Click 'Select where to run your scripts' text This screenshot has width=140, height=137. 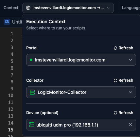pyautogui.click(x=56, y=28)
